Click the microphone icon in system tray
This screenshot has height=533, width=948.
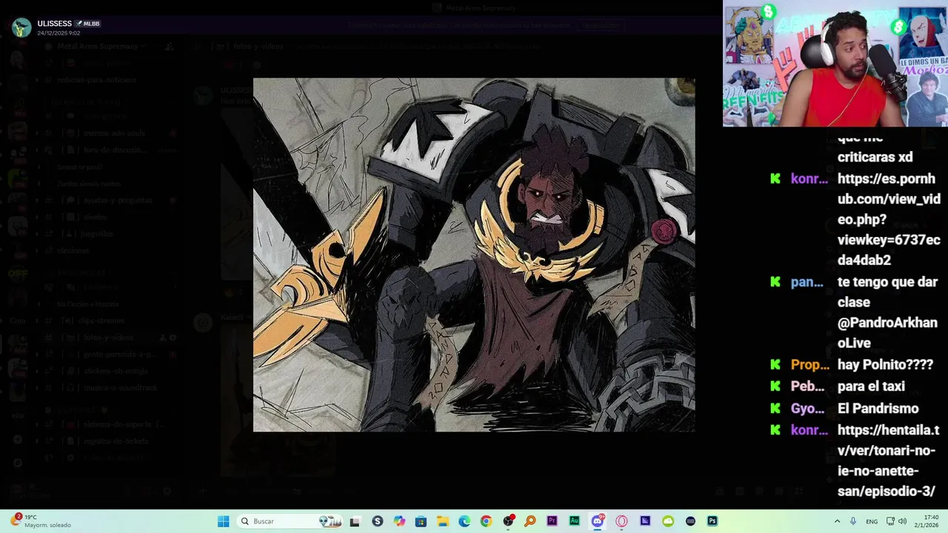pos(853,521)
